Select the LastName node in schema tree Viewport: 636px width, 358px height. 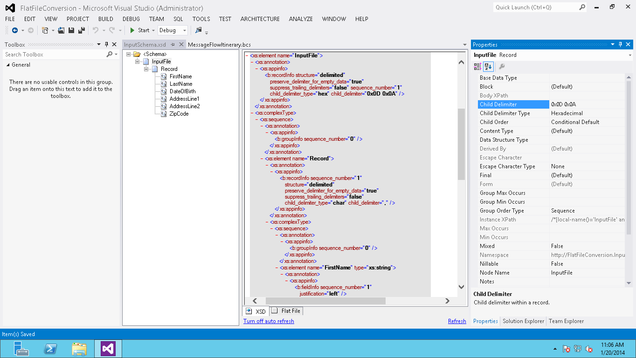pos(181,84)
